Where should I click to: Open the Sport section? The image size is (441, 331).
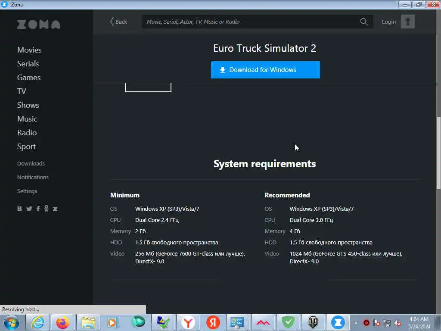(x=26, y=147)
